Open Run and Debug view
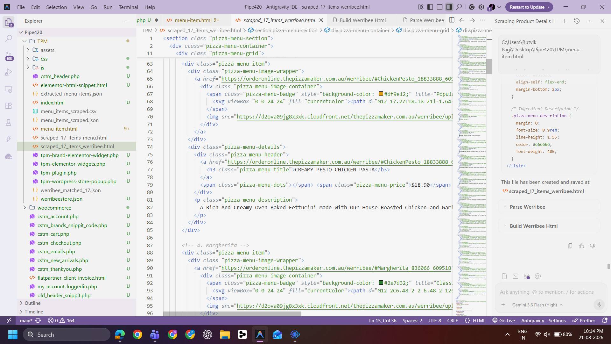Image resolution: width=611 pixels, height=344 pixels. tap(9, 72)
